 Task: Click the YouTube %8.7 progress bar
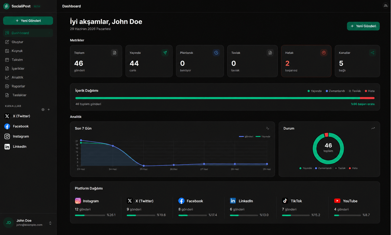(347, 215)
